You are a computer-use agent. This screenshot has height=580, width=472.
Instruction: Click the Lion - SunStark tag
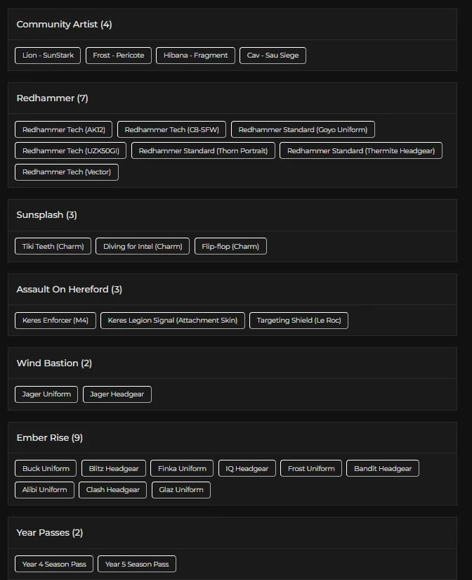pyautogui.click(x=48, y=56)
